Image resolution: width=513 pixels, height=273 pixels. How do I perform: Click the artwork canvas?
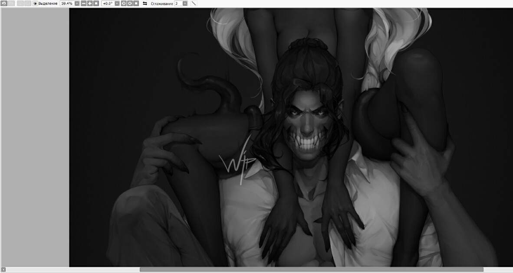pos(291,137)
